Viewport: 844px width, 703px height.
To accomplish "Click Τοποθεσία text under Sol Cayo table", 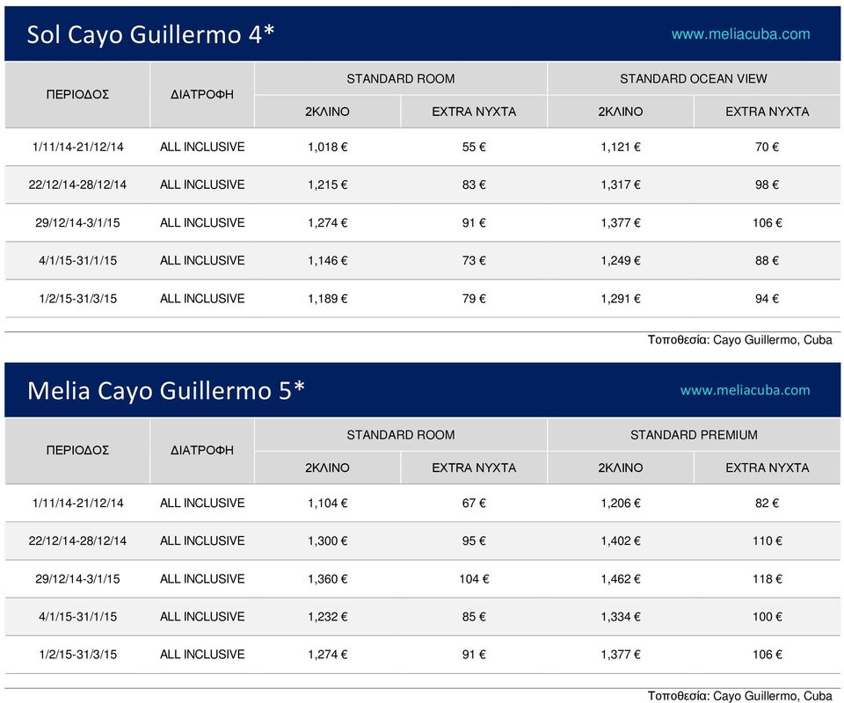I will tap(739, 340).
